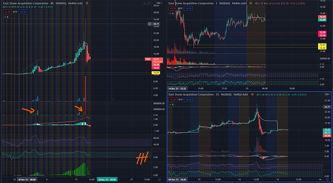Image resolution: width=333 pixels, height=183 pixels.
Task: Click 4h chart title East Stone Acquisition Corporation
Action: coord(26,3)
